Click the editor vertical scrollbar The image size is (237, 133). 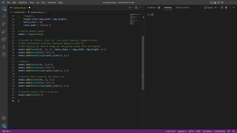point(143,63)
